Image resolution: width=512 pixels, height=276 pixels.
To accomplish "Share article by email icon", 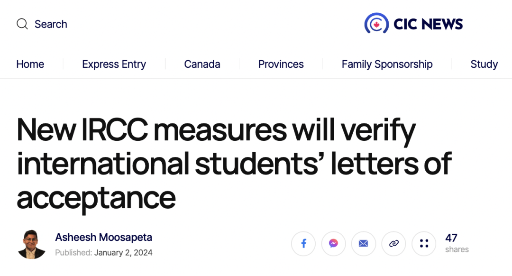I will tap(364, 244).
